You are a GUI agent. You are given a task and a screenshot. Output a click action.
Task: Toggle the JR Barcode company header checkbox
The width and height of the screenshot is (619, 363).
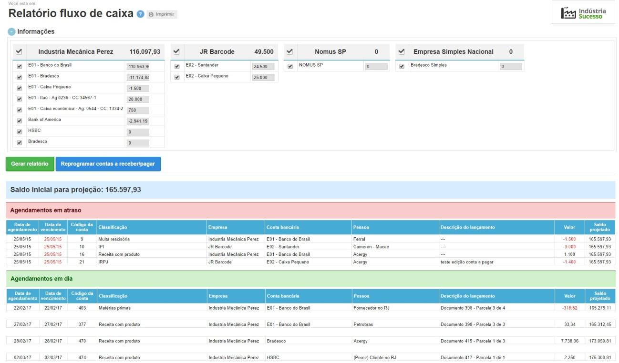[x=176, y=51]
